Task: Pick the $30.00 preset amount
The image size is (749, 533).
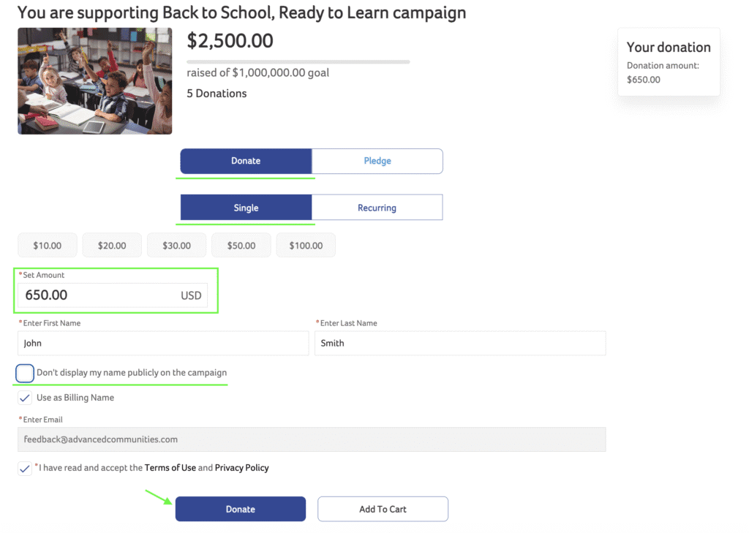Action: click(x=176, y=246)
